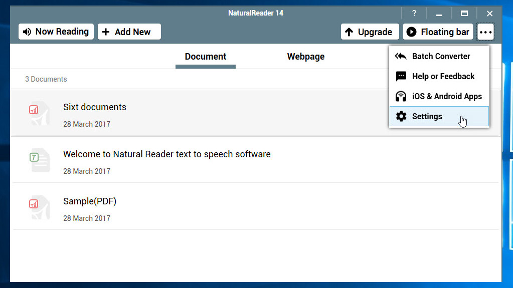This screenshot has height=288, width=513.
Task: Switch to the Document tab
Action: click(206, 57)
